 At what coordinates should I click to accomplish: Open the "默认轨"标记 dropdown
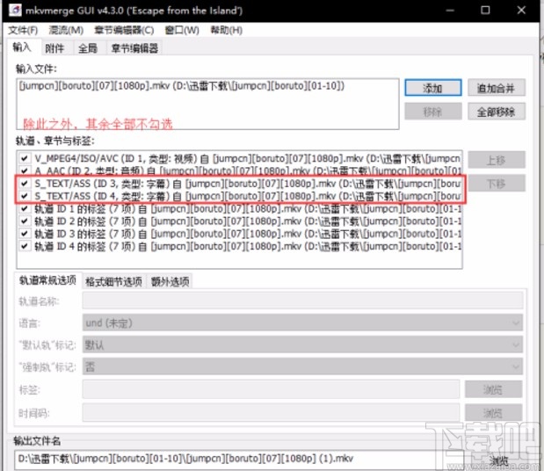302,344
